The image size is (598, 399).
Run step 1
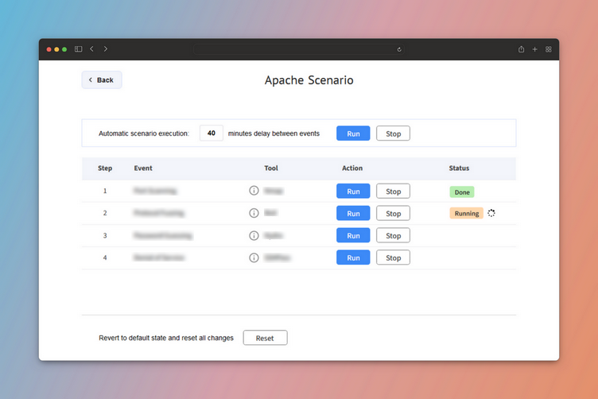point(353,192)
